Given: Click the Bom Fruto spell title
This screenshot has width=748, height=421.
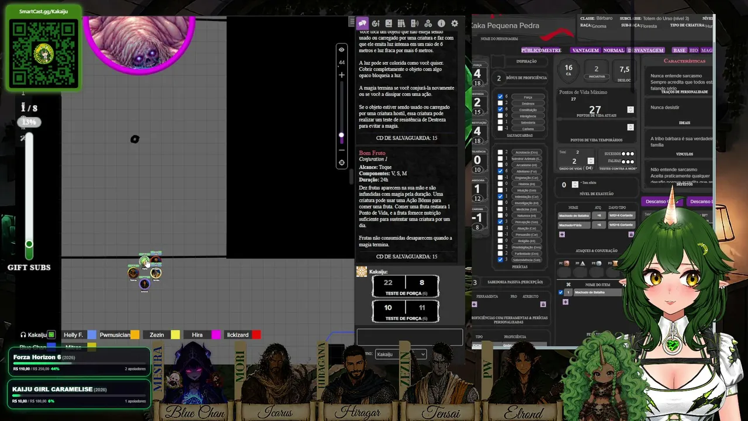Looking at the screenshot, I should click(x=372, y=153).
